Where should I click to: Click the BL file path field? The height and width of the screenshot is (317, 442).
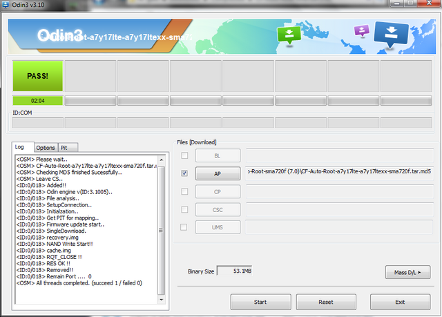[x=339, y=155]
